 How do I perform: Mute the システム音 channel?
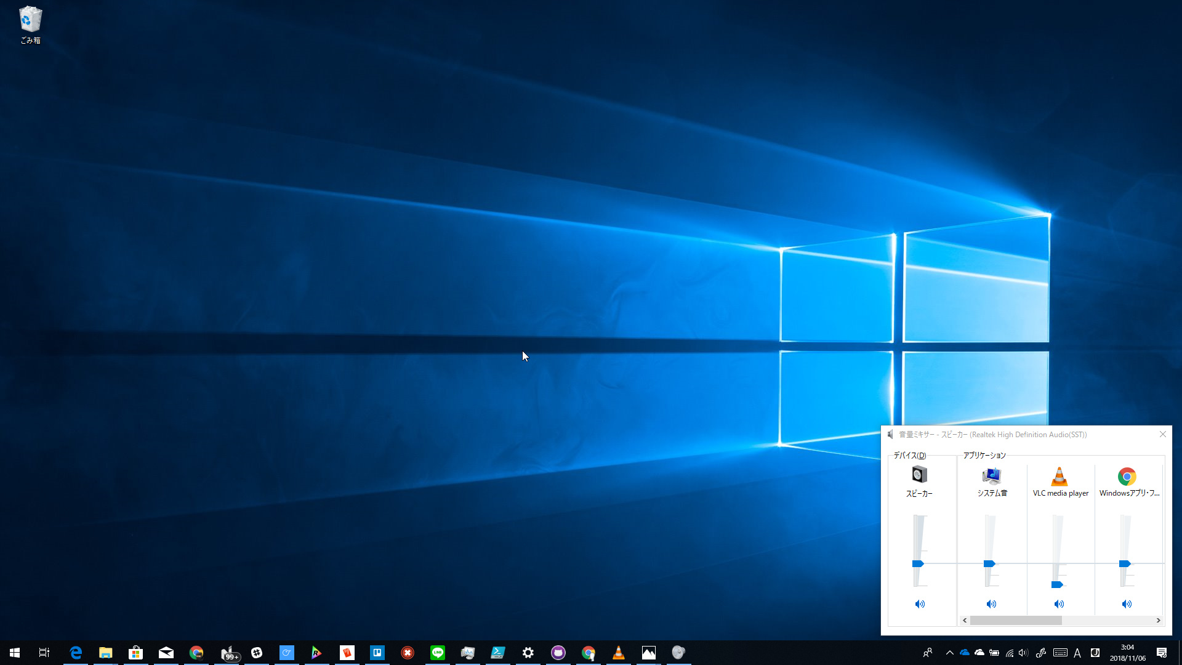991,604
